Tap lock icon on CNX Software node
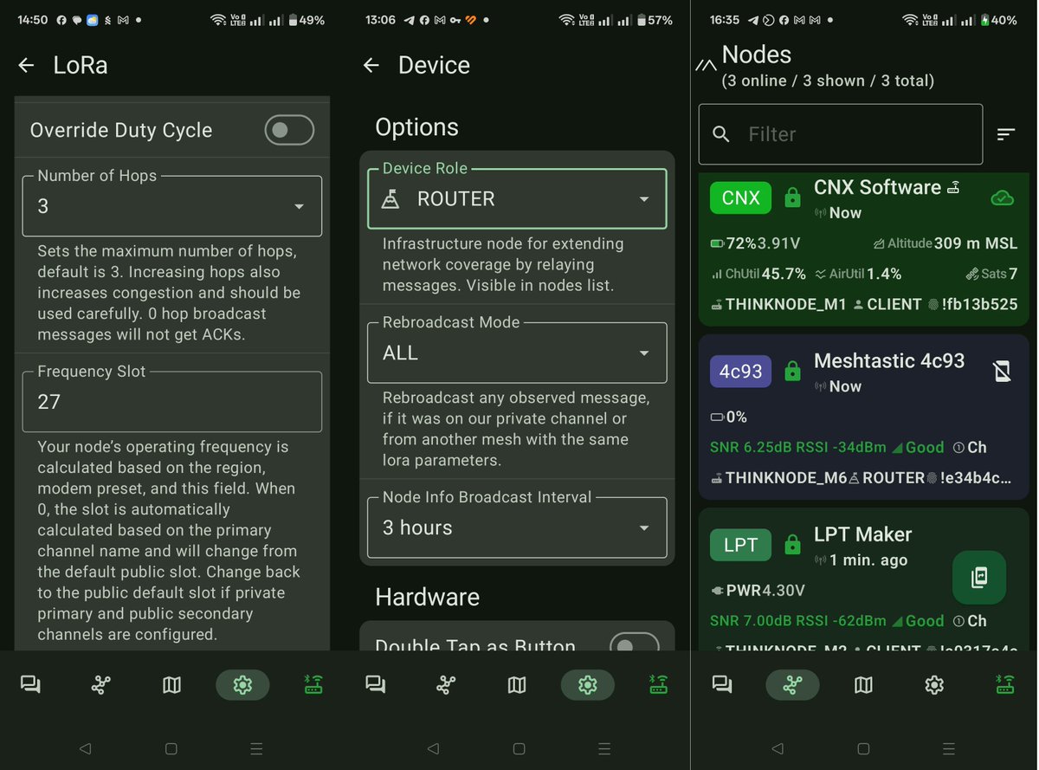Screen dimensions: 1039x770 pyautogui.click(x=792, y=198)
